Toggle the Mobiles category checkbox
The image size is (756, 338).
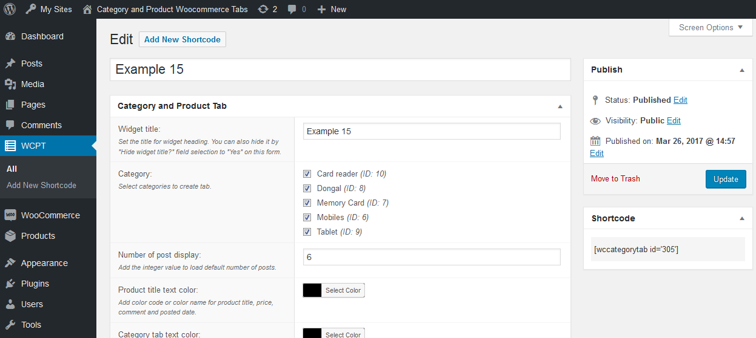pyautogui.click(x=307, y=217)
